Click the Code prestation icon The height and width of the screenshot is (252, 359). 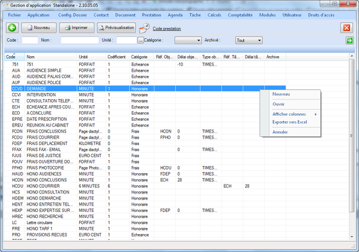pyautogui.click(x=144, y=28)
